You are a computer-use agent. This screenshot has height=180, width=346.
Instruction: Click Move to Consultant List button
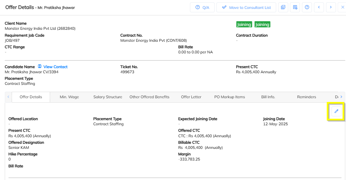[x=246, y=7]
